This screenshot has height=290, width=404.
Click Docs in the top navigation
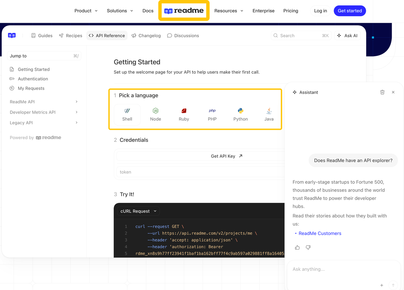148,11
